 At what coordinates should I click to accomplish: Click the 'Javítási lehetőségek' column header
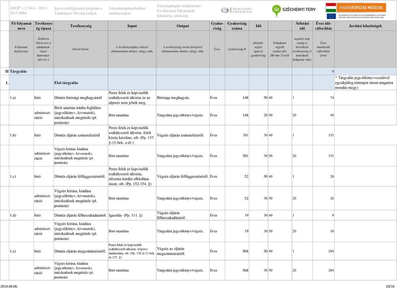tap(365, 26)
